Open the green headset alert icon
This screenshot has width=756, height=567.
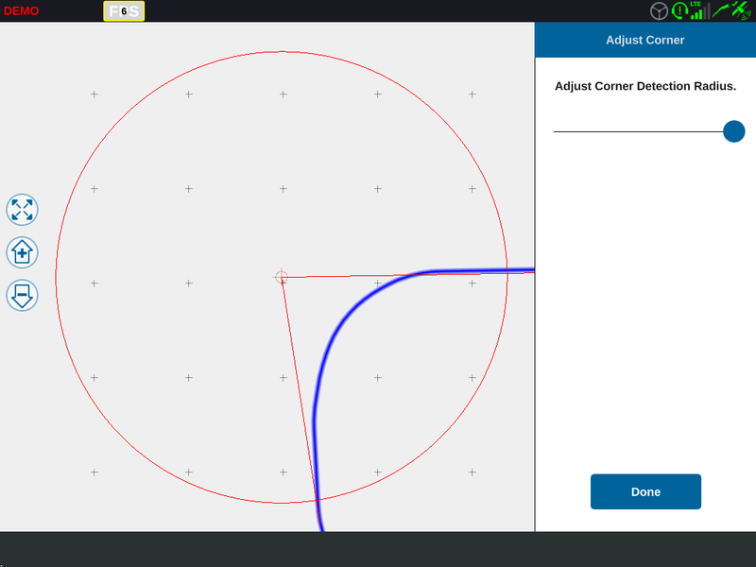(x=679, y=10)
